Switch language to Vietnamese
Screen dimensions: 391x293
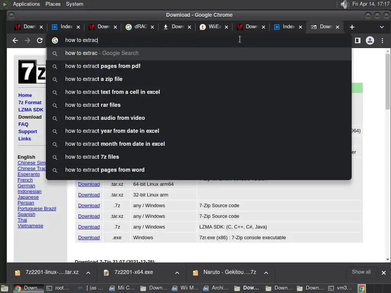point(30,226)
